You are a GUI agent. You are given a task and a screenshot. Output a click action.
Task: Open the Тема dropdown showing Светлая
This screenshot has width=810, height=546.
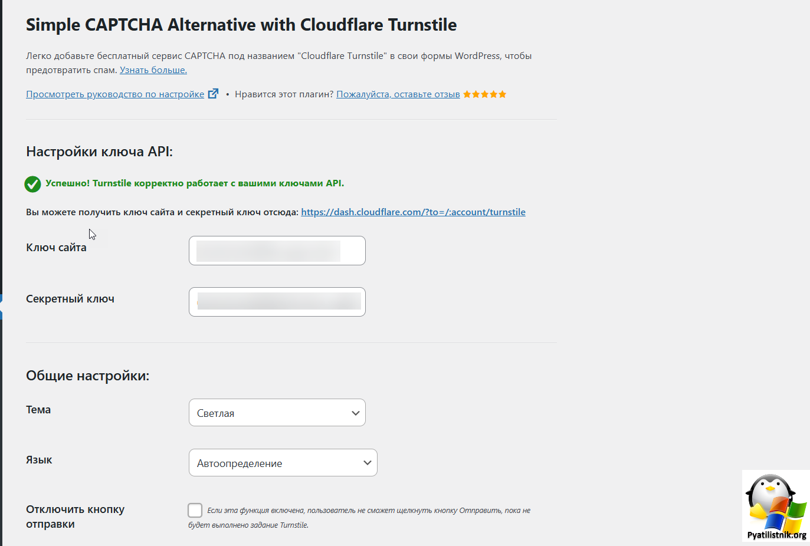pos(277,413)
